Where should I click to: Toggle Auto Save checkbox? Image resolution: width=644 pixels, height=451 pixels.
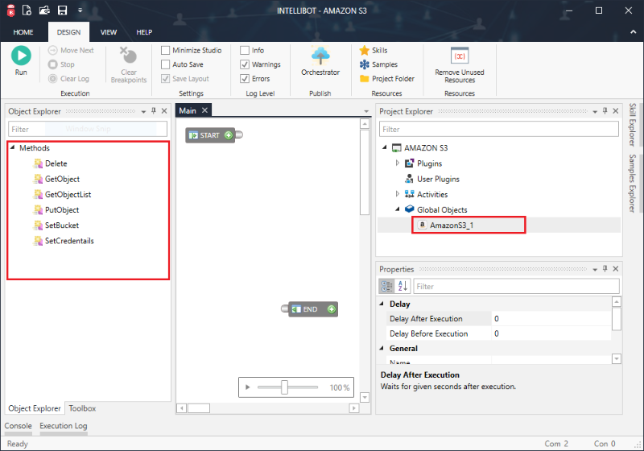pos(166,64)
